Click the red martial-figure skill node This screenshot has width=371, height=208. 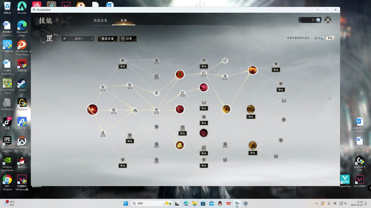click(180, 74)
